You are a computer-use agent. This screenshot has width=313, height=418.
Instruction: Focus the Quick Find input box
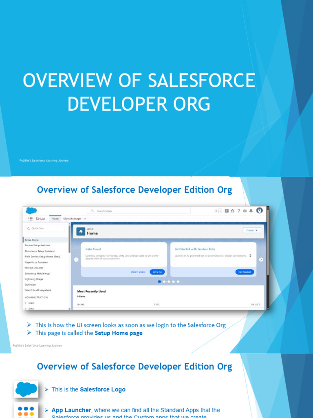coord(45,229)
